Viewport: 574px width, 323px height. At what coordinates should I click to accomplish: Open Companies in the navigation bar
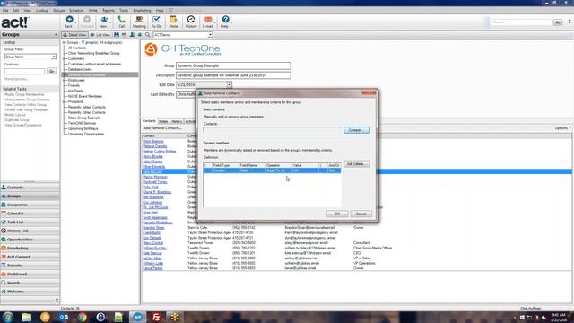30,205
